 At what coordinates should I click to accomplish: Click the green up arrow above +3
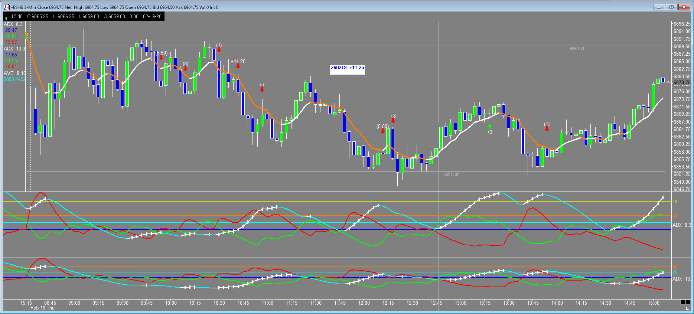click(x=489, y=127)
